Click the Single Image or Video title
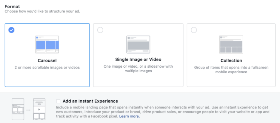This screenshot has height=123, width=280. click(138, 59)
